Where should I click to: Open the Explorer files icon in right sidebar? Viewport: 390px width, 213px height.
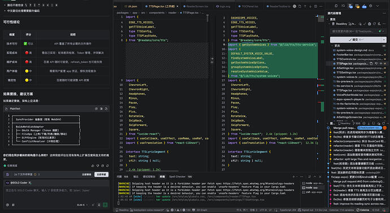[x=336, y=6]
